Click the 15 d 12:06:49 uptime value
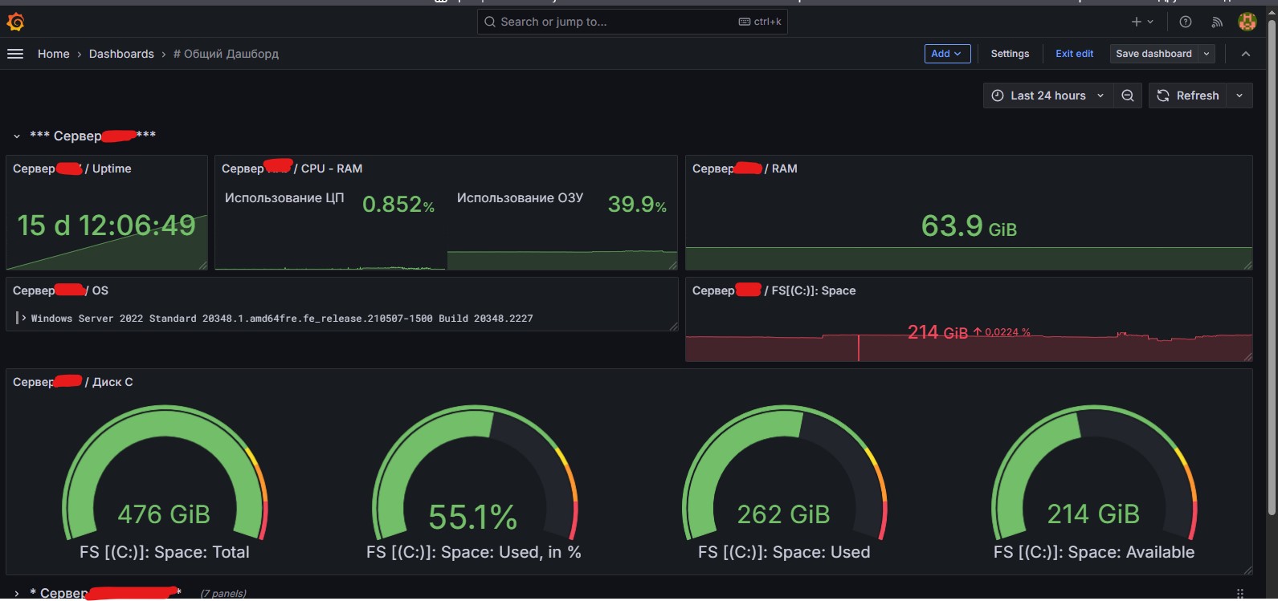The height and width of the screenshot is (601, 1278). pyautogui.click(x=106, y=225)
